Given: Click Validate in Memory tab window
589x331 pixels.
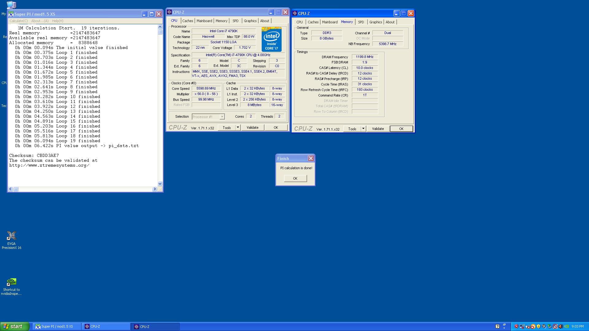Looking at the screenshot, I should pyautogui.click(x=378, y=129).
